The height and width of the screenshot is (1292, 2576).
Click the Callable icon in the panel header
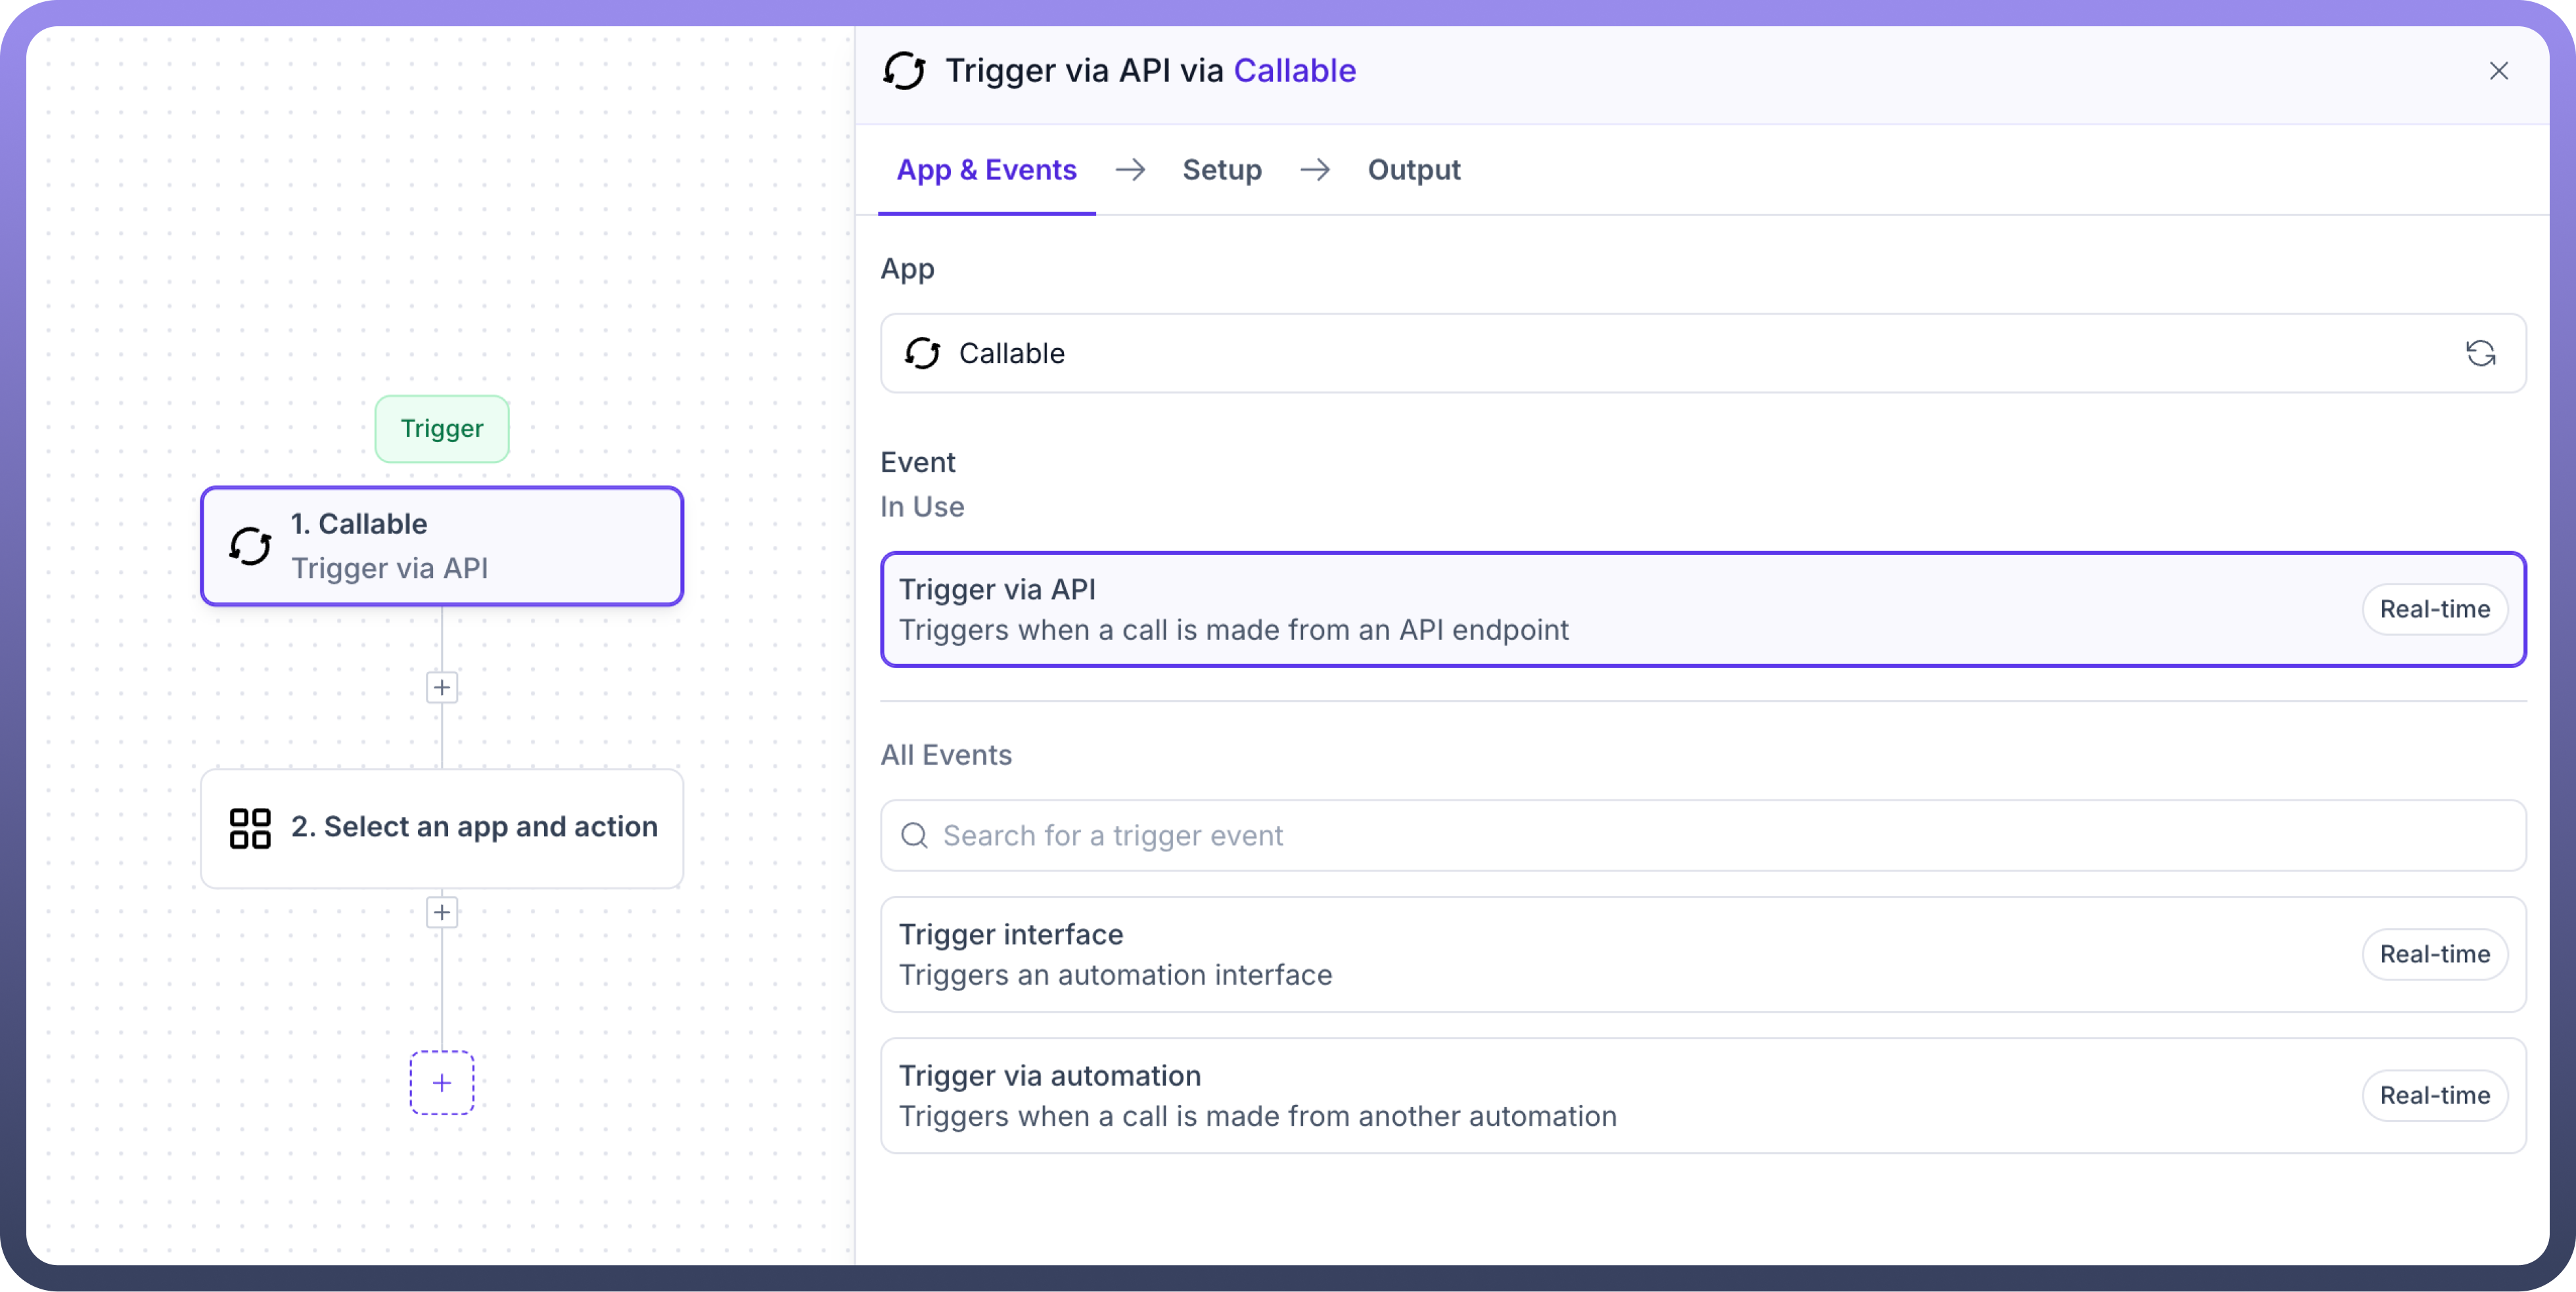click(904, 71)
